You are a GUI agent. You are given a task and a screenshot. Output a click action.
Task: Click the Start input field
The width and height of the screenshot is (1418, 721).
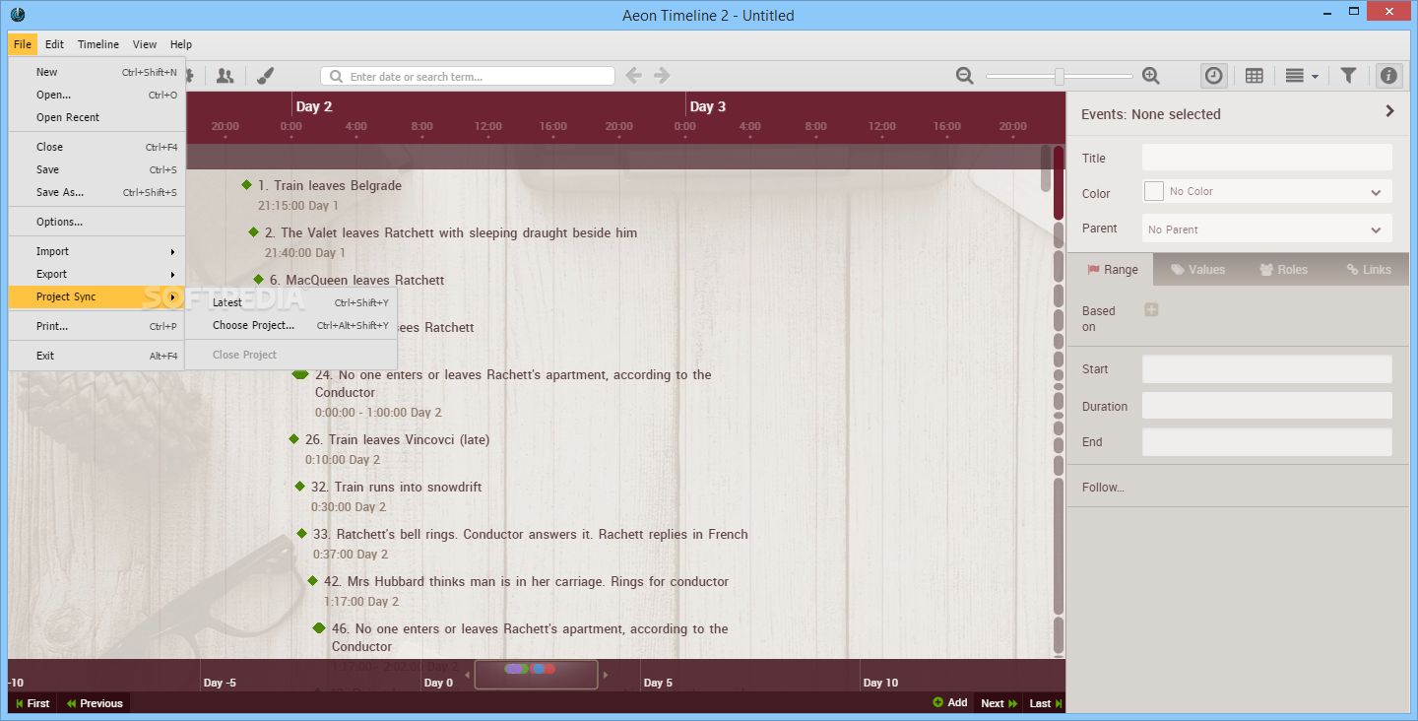1267,369
